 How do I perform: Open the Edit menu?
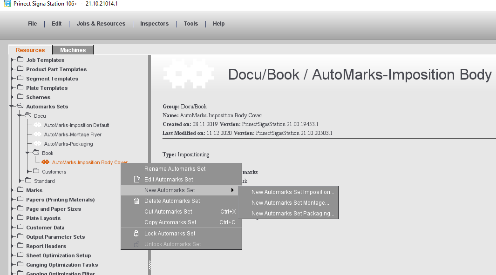[x=57, y=24]
